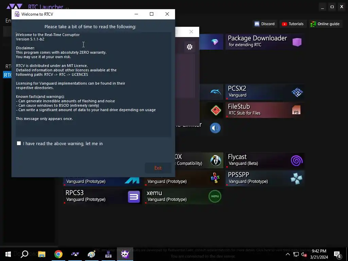
Task: Click the DOSBox logo icon
Action: (215, 178)
